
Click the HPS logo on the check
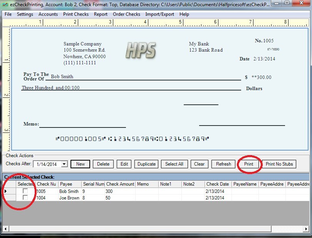[x=141, y=50]
